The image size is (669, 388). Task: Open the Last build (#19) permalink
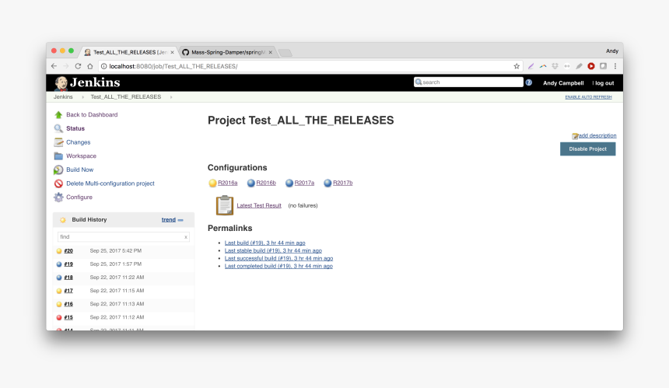tap(265, 243)
